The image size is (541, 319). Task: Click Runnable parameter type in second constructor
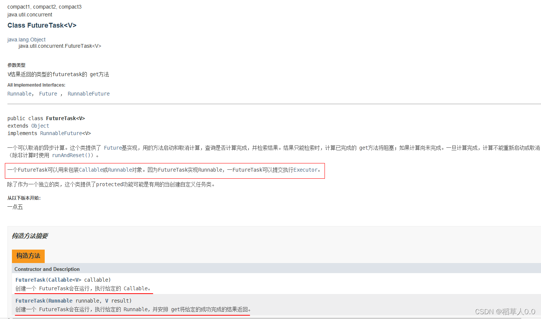click(x=60, y=301)
